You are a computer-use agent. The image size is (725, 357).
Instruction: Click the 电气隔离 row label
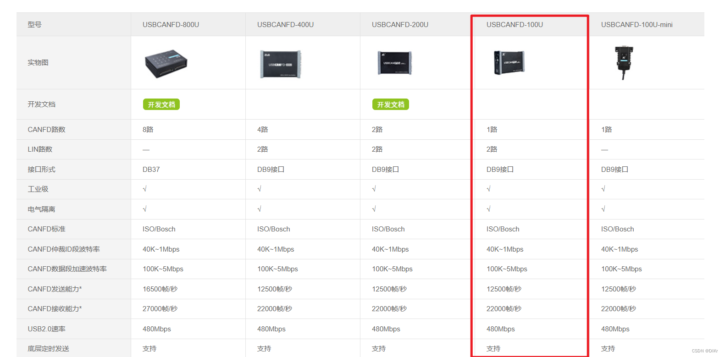coord(41,209)
